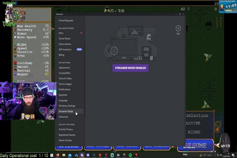
Task: Click the BETA badge beside Gift Inventory
Action: pos(79,49)
